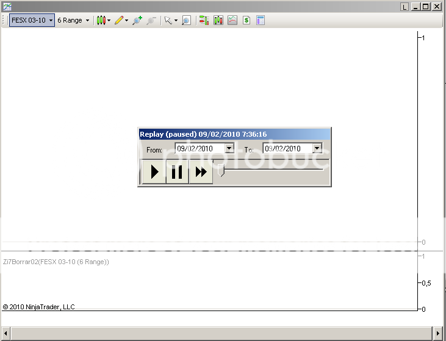The width and height of the screenshot is (446, 341).
Task: Click the green dollar sign icon
Action: pyautogui.click(x=246, y=20)
